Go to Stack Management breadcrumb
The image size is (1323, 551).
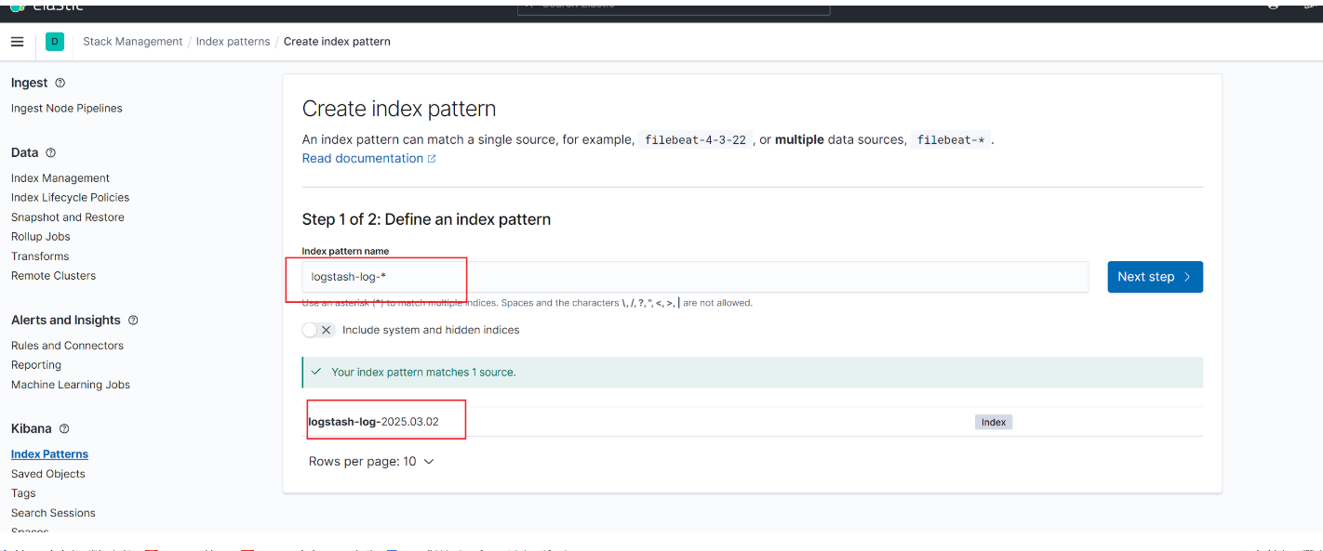click(133, 42)
